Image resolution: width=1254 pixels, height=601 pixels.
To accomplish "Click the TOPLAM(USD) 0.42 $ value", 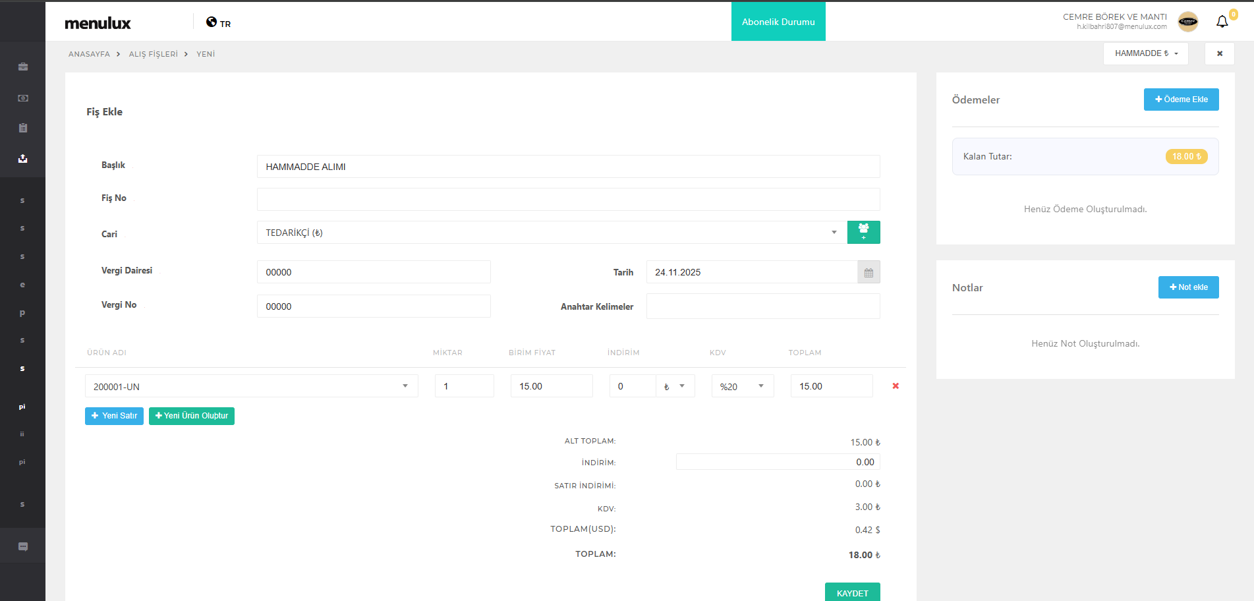I will coord(868,530).
